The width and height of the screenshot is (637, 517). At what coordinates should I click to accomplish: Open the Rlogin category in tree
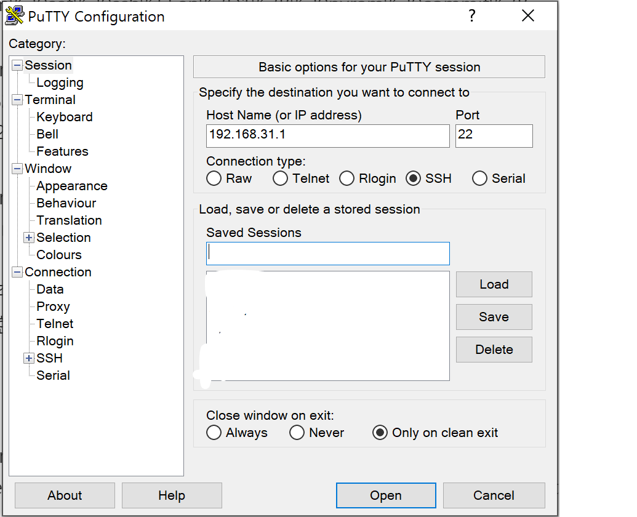55,341
